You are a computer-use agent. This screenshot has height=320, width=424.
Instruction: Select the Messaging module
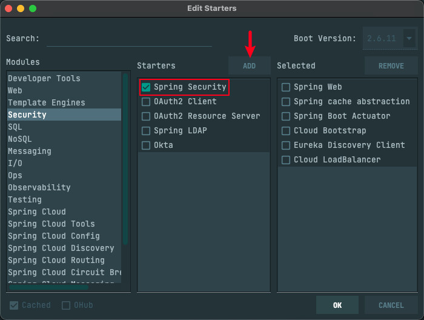(x=64, y=151)
